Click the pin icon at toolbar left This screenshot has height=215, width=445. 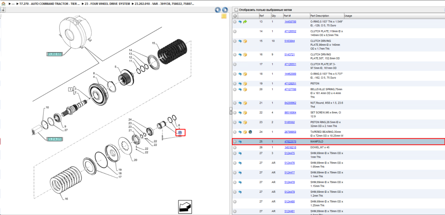pyautogui.click(x=2, y=10)
